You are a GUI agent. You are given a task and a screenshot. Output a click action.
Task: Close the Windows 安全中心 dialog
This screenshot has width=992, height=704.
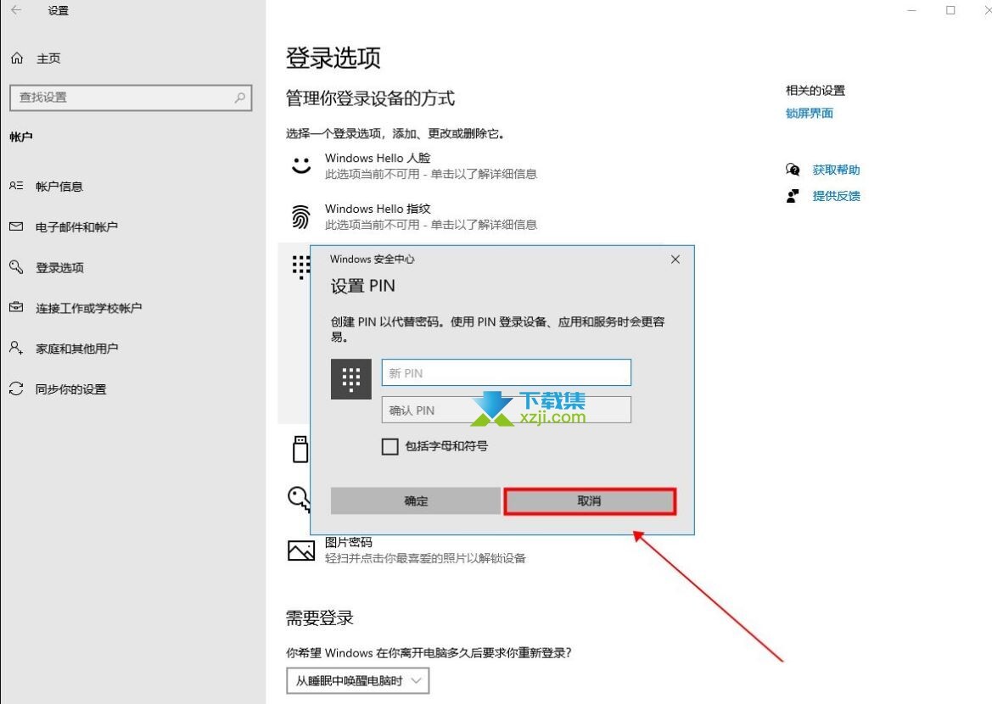click(675, 260)
